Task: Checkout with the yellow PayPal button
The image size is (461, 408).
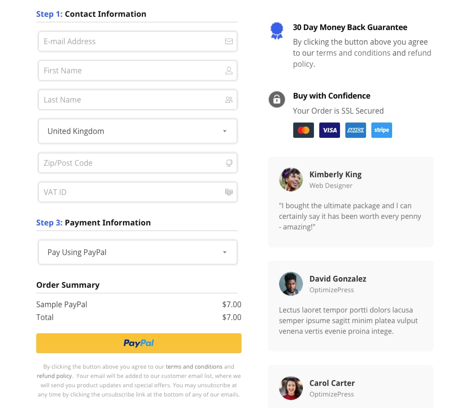Action: (139, 343)
